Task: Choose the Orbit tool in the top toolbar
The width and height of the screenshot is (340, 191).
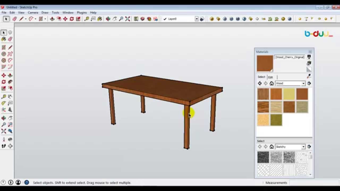Action: pyautogui.click(x=108, y=19)
